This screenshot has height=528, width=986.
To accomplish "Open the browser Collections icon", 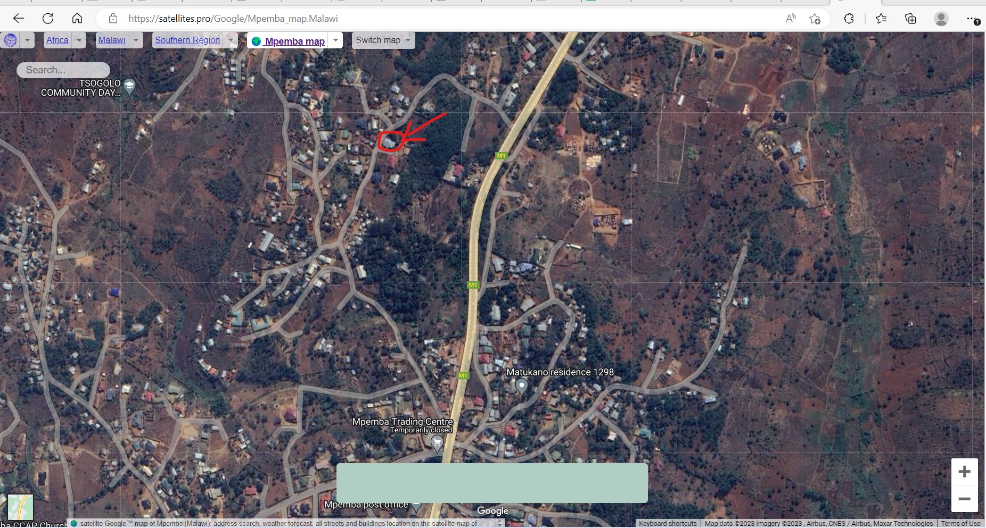I will coord(910,19).
